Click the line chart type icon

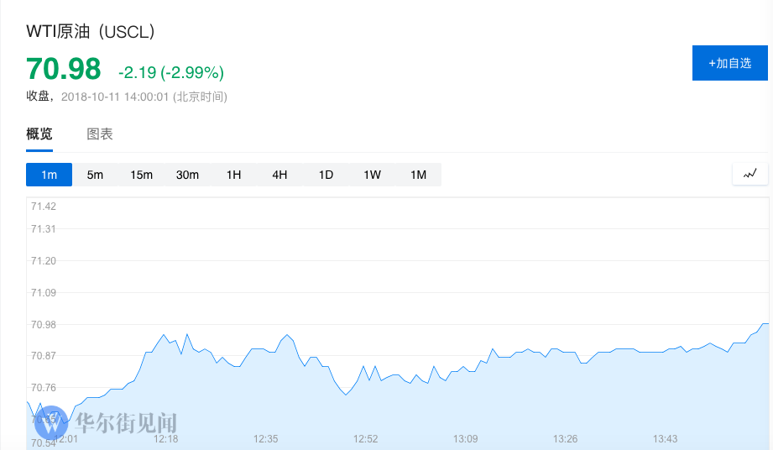click(x=749, y=174)
